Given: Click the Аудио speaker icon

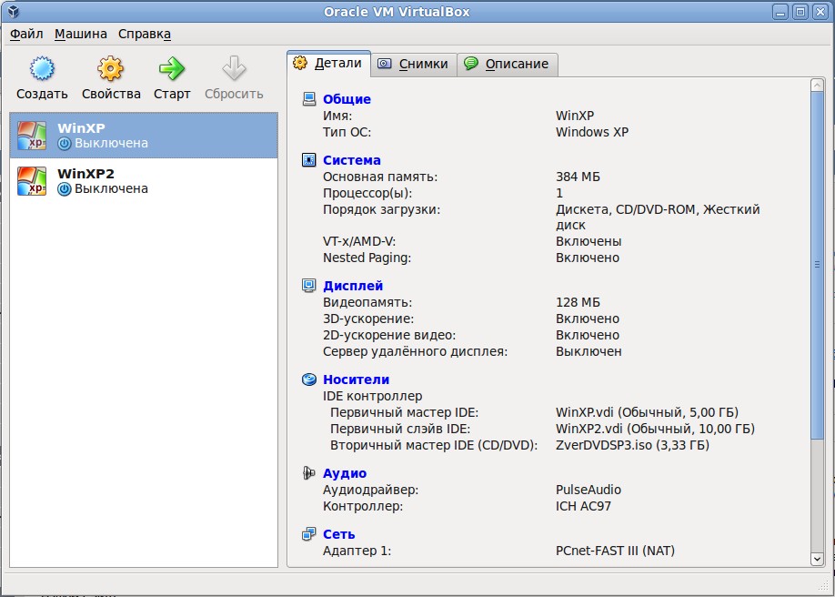Looking at the screenshot, I should point(309,473).
